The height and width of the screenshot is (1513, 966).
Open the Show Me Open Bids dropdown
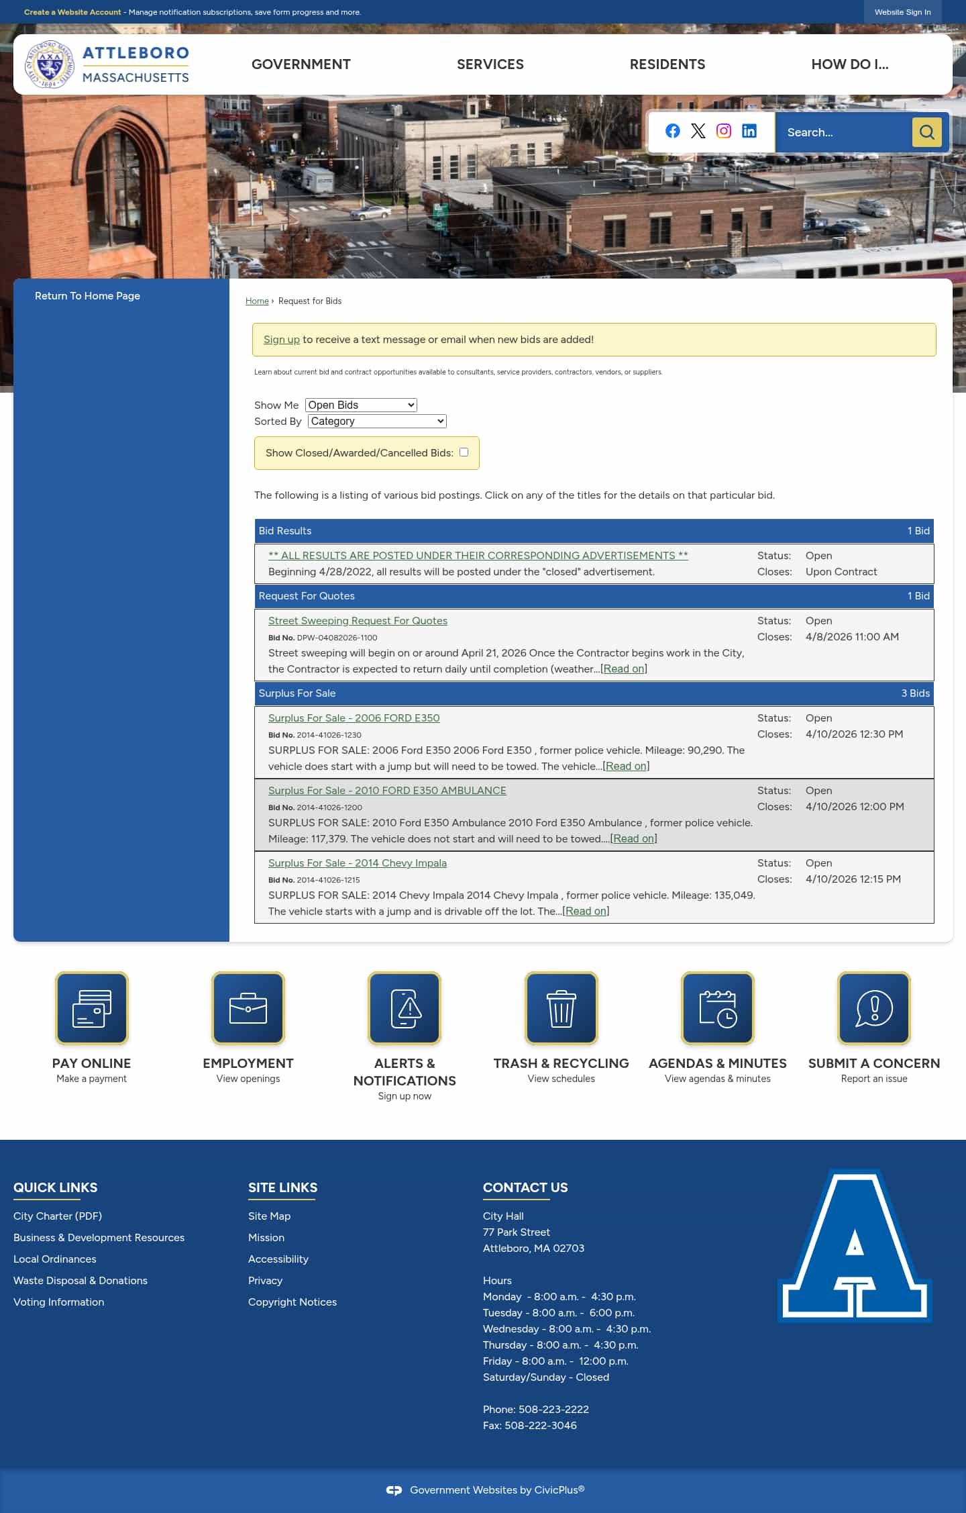(x=361, y=405)
